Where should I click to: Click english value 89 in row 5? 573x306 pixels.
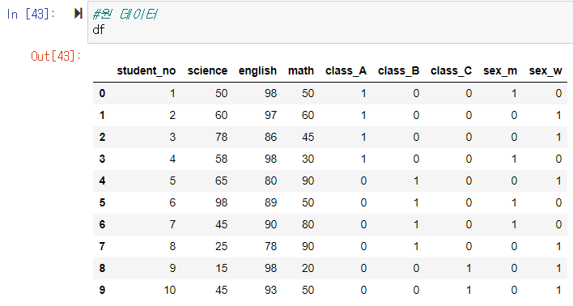[x=271, y=203]
